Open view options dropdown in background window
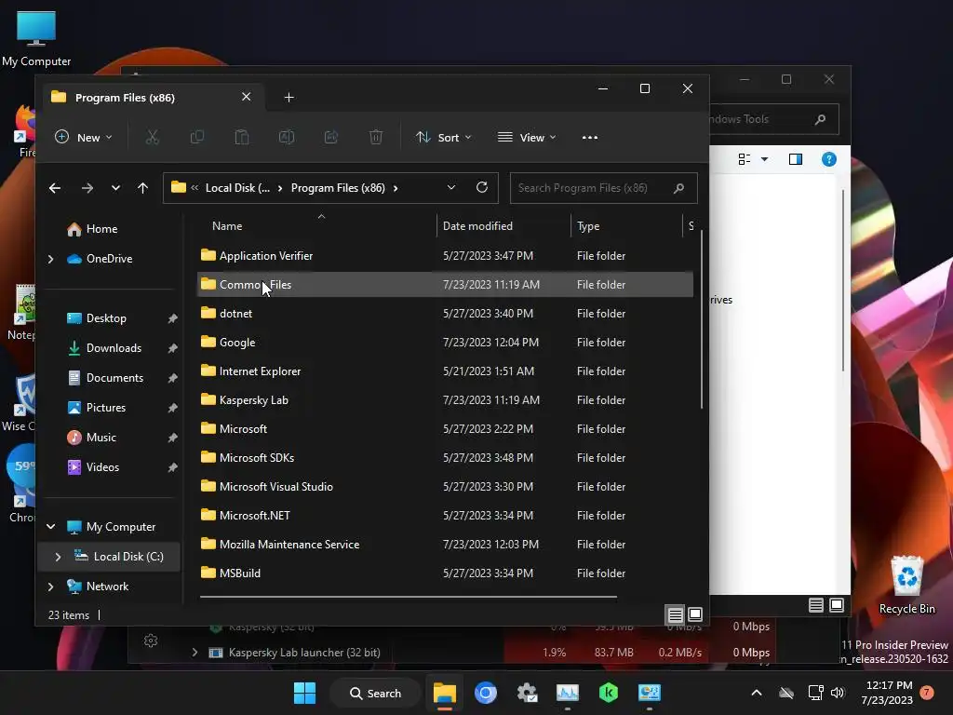Screen dimensions: 953x715 click(x=765, y=159)
